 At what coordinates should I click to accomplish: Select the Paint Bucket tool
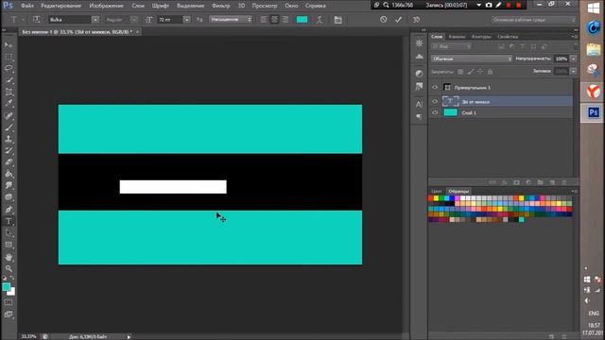(x=9, y=174)
